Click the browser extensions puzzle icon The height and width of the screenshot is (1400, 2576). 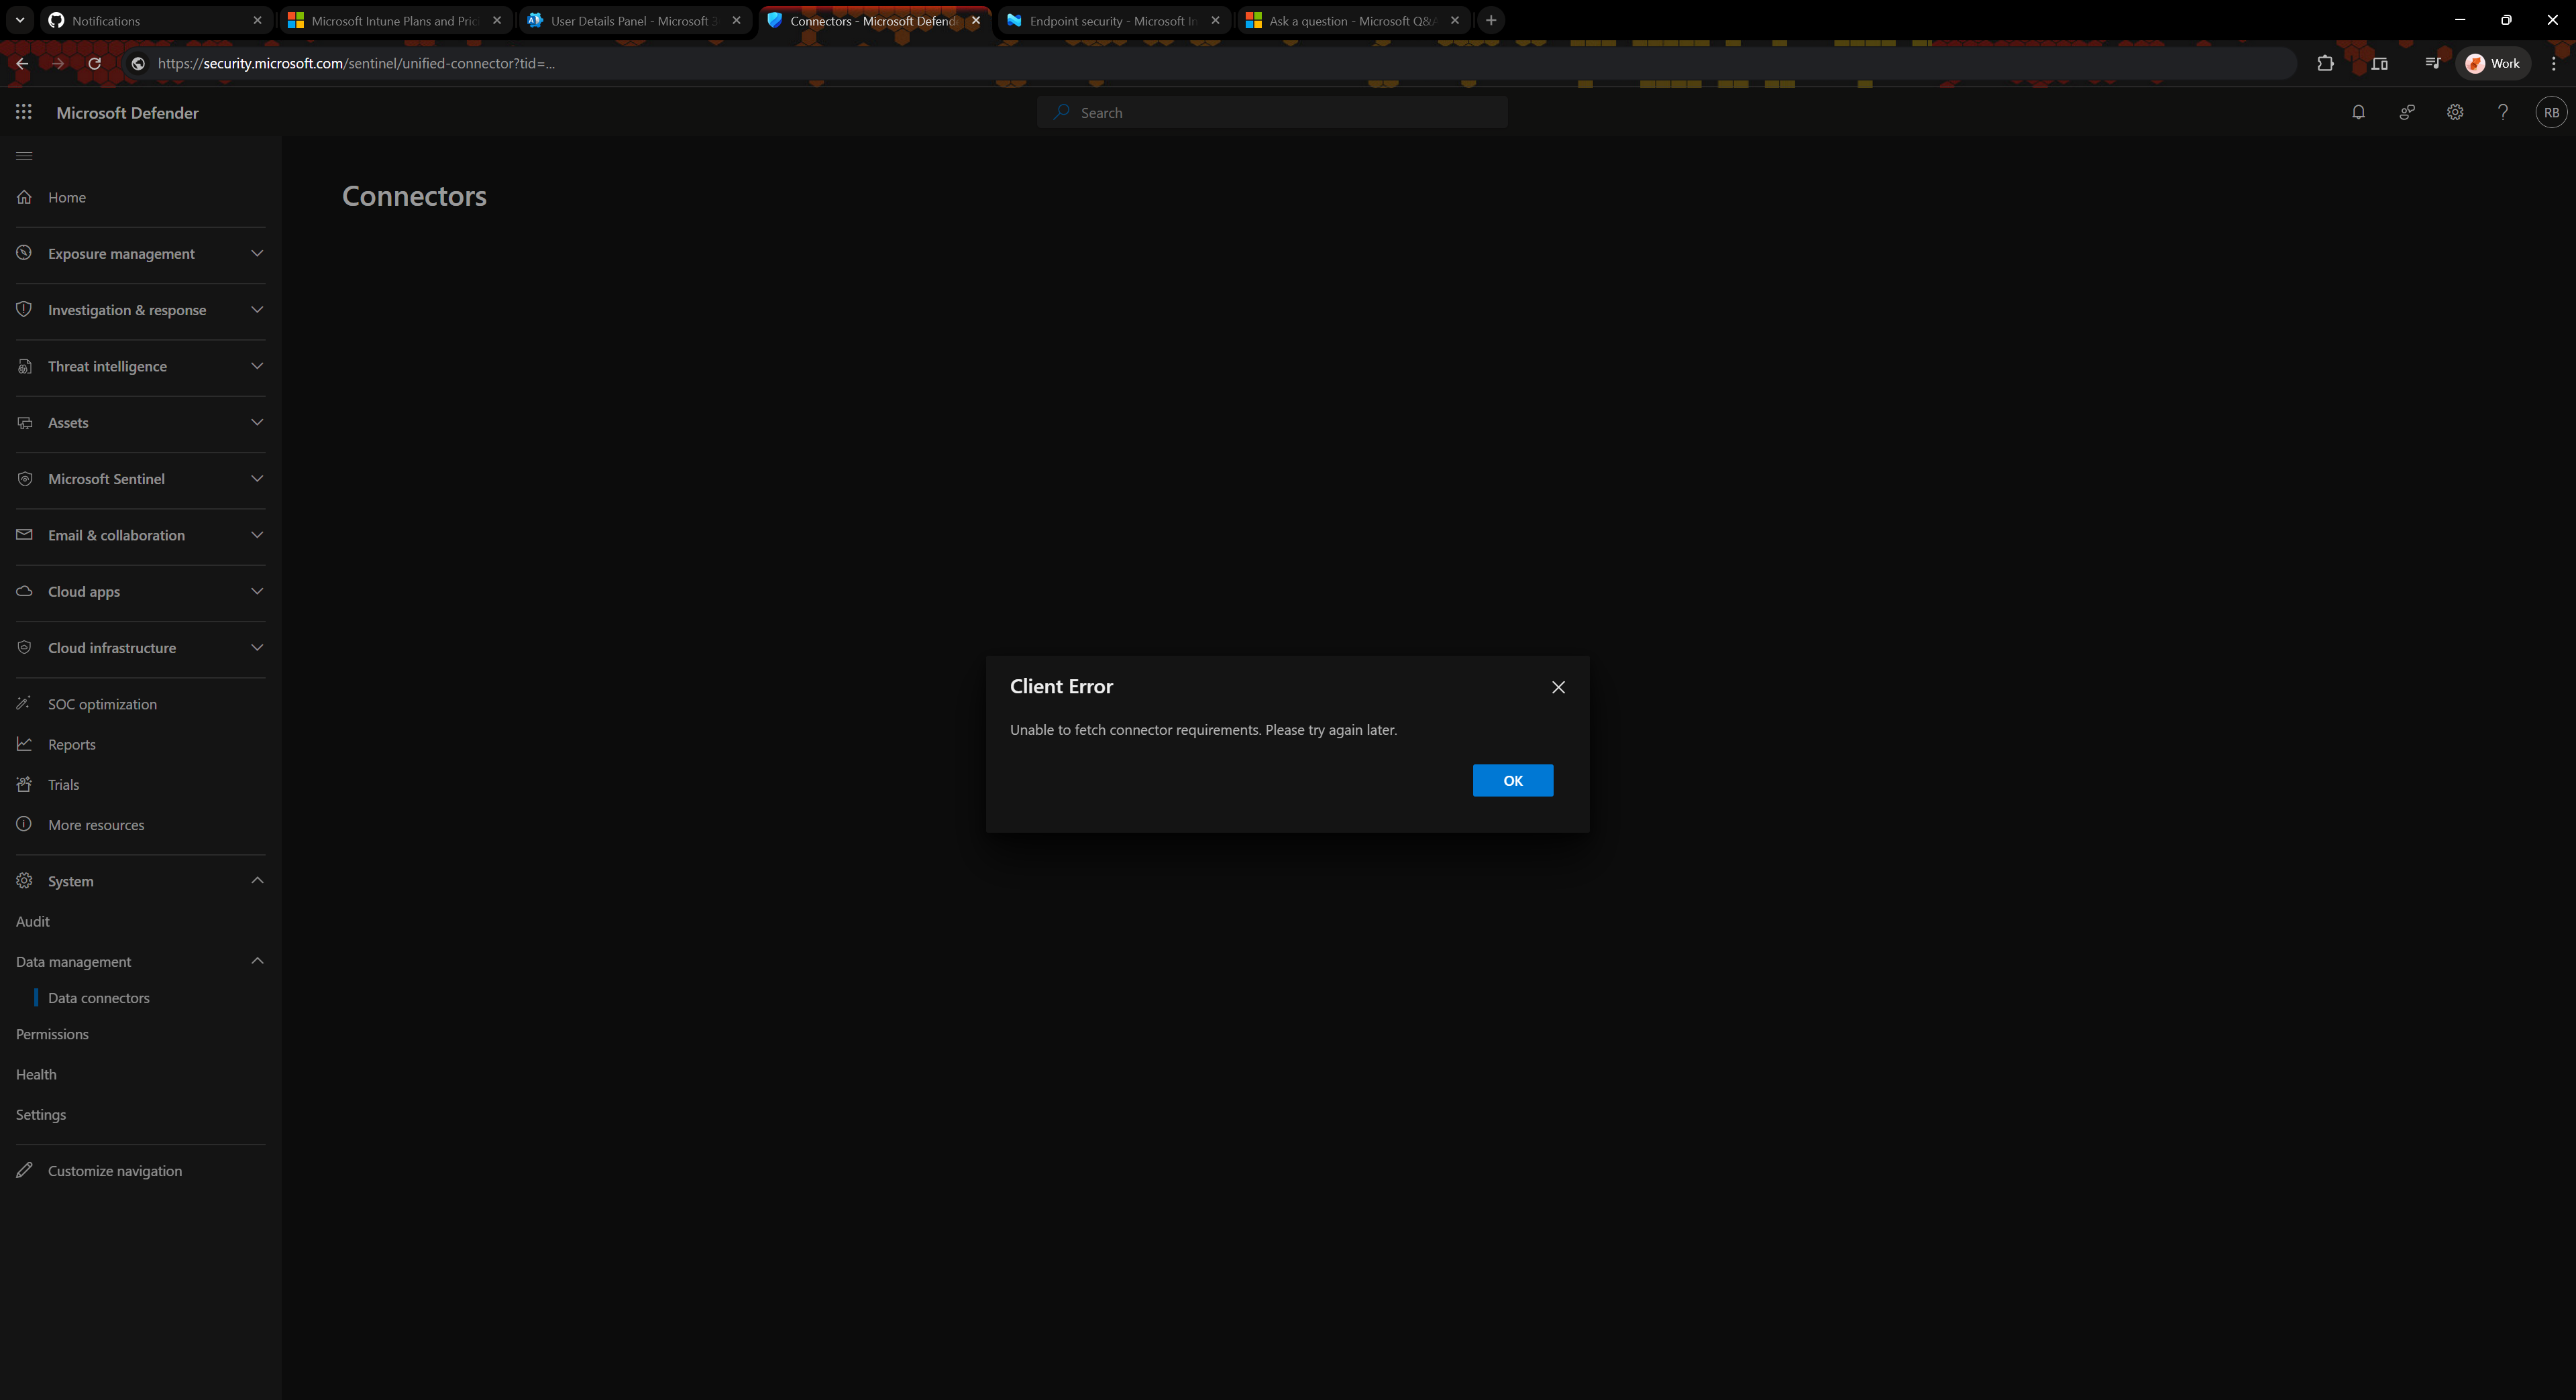point(2325,63)
